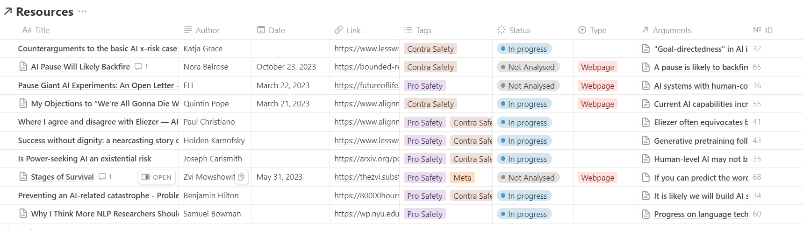
Task: Click the Meta tag on Stages of Survival row
Action: click(x=462, y=178)
